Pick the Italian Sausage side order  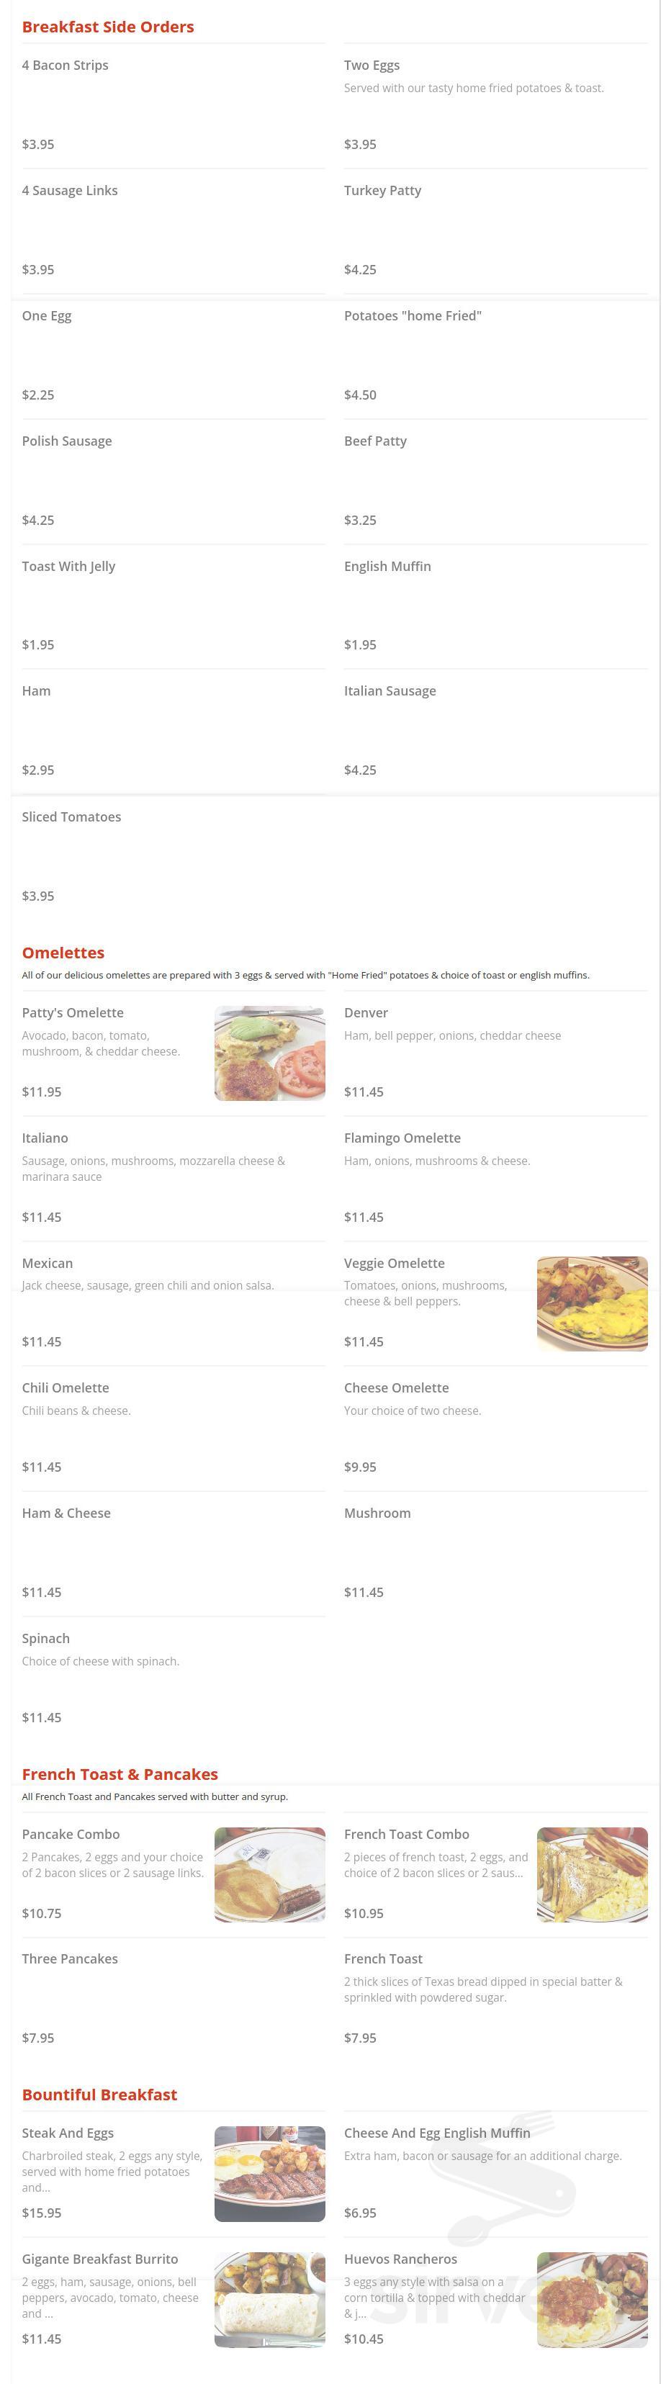pos(390,691)
